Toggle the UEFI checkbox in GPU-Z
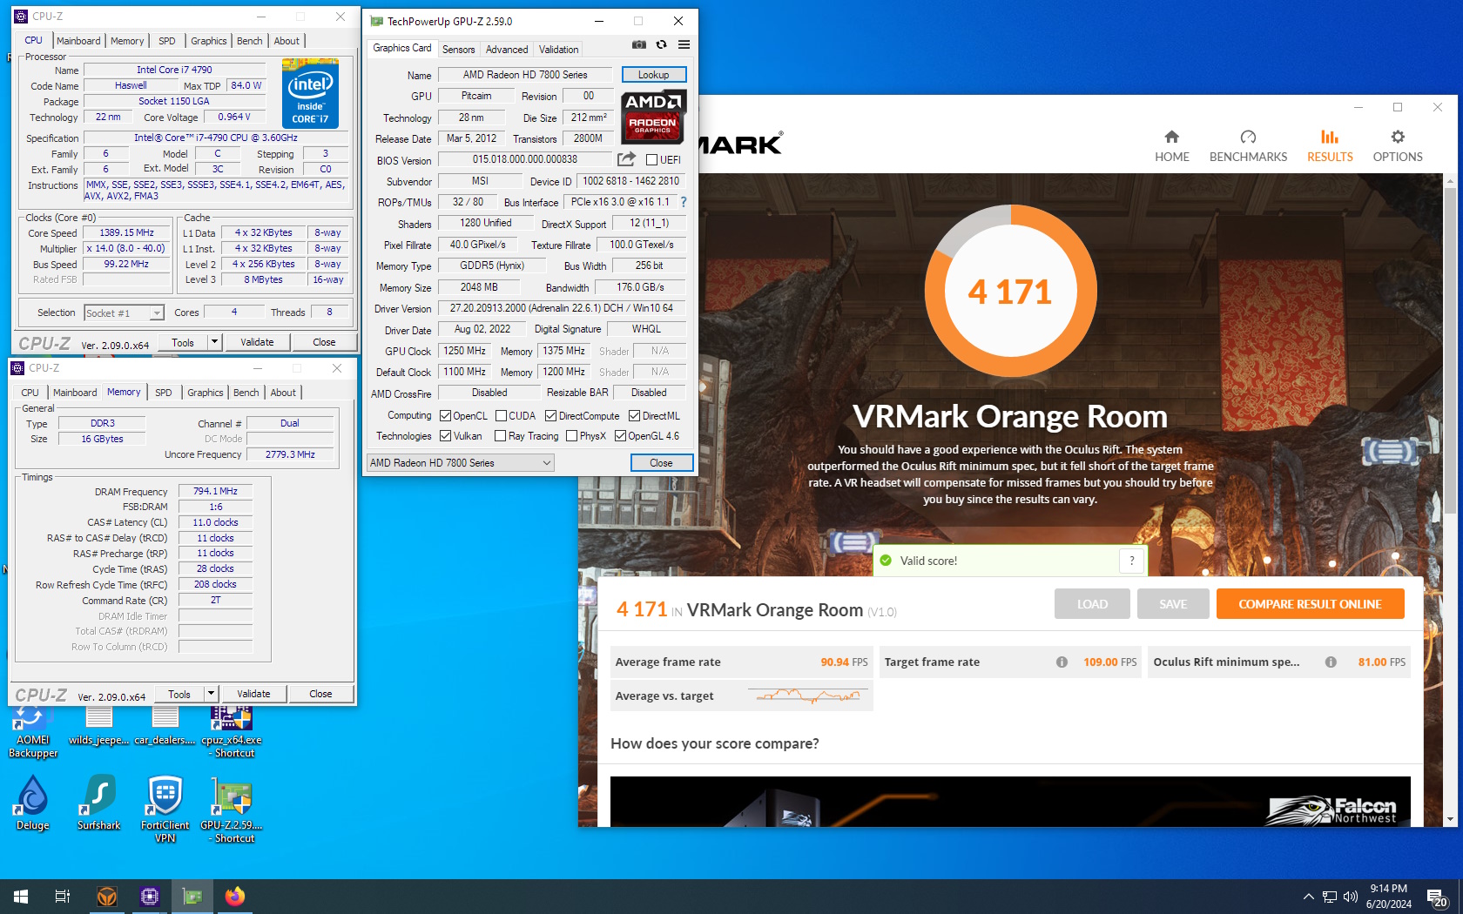The width and height of the screenshot is (1463, 914). 651,160
